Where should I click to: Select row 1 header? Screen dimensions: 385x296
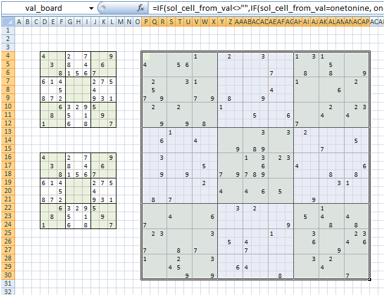tap(8, 30)
